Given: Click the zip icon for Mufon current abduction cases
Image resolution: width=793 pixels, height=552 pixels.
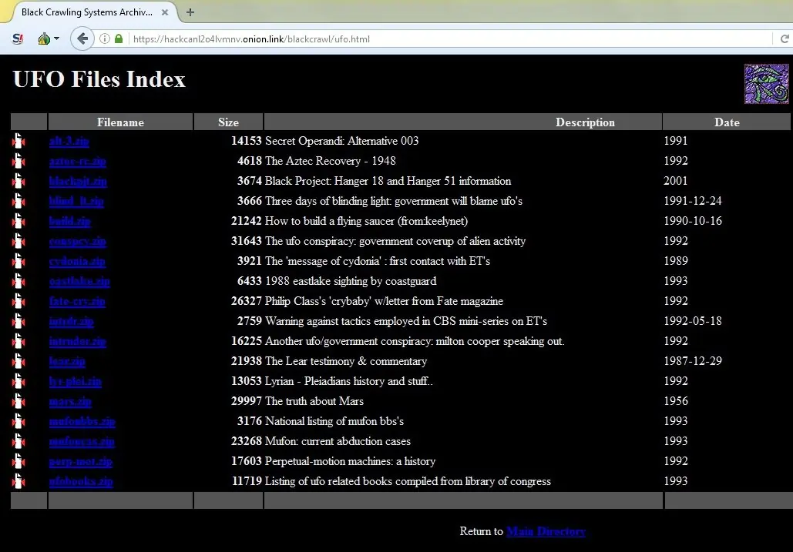Looking at the screenshot, I should pos(18,441).
